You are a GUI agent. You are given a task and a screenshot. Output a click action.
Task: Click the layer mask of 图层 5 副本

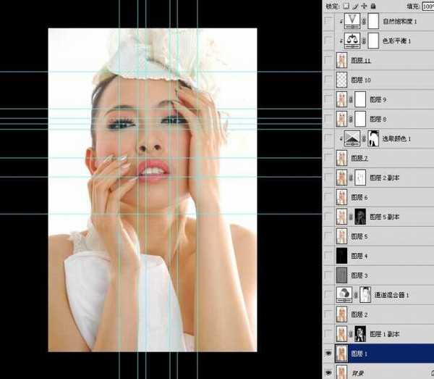tap(360, 217)
